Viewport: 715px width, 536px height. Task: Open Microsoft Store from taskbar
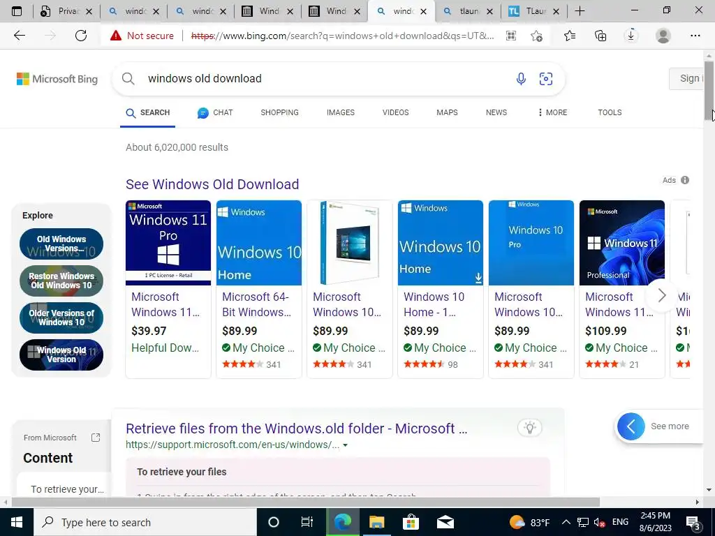pos(411,522)
